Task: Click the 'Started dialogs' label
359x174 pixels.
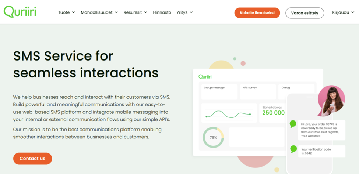Action: click(x=272, y=107)
